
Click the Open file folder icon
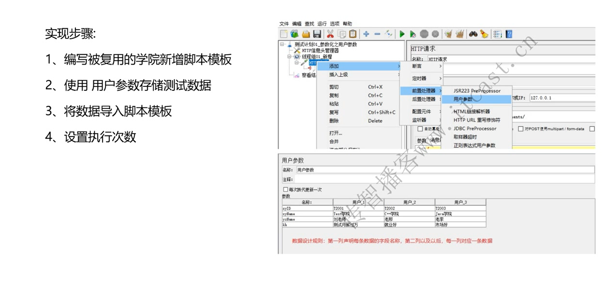point(306,34)
